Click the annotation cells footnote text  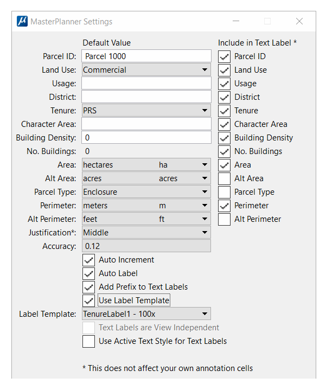[168, 368]
